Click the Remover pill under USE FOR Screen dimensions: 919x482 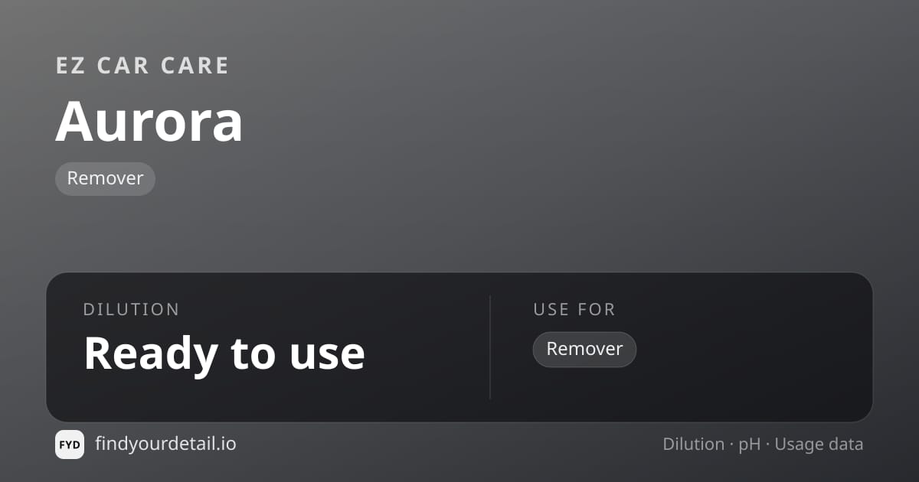584,350
